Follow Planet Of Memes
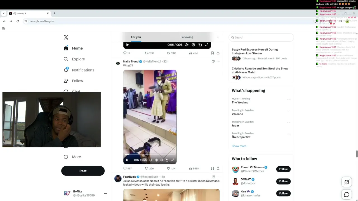 tap(283, 169)
